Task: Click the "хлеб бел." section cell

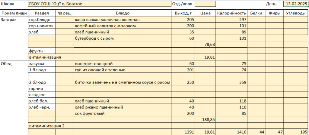Action: pyautogui.click(x=42, y=101)
